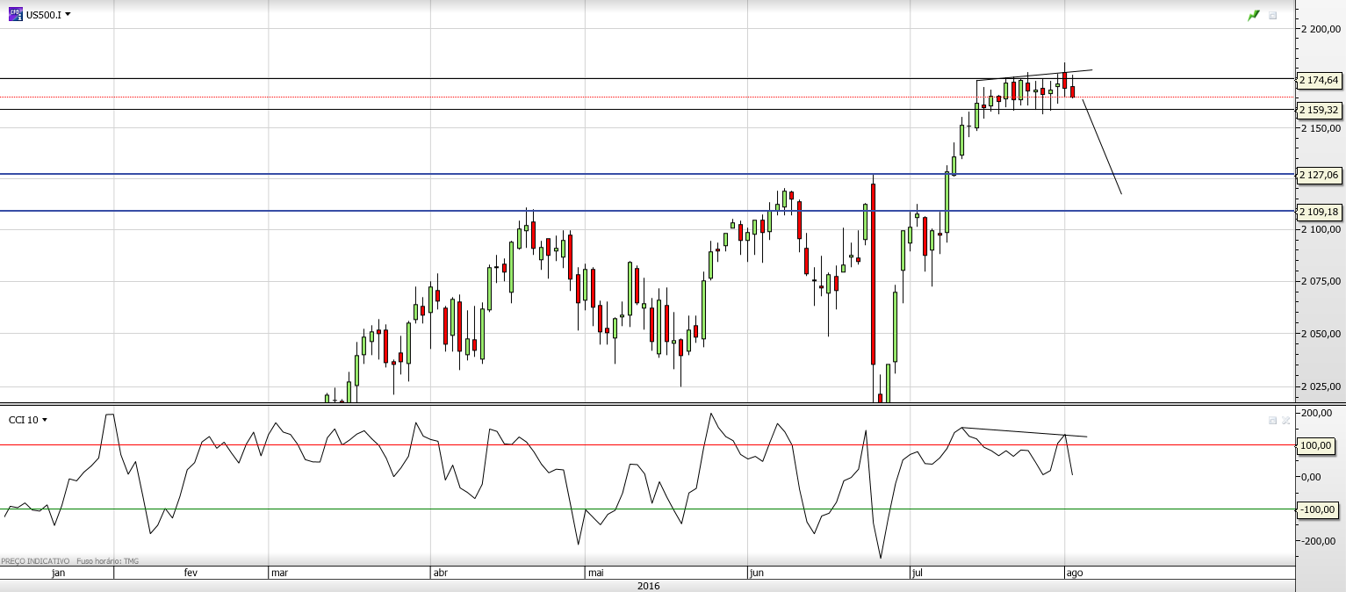The height and width of the screenshot is (592, 1346).
Task: Select the 2 159,32 price level label
Action: pyautogui.click(x=1320, y=110)
